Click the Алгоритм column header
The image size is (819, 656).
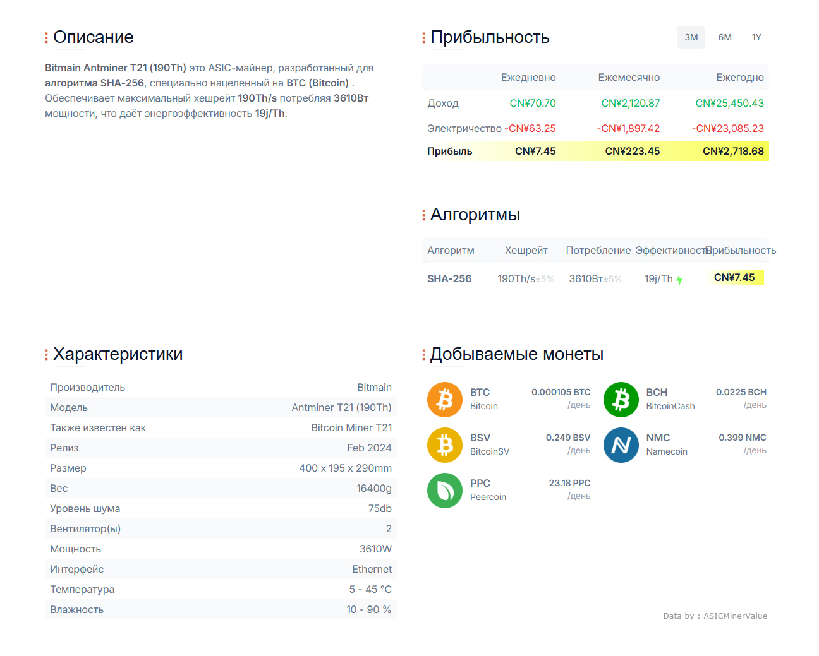point(451,250)
